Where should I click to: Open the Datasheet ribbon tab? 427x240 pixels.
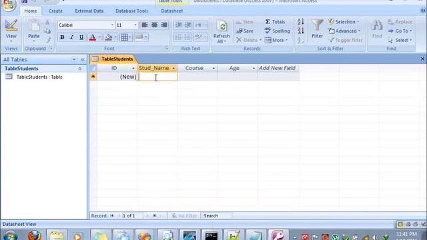pos(172,11)
